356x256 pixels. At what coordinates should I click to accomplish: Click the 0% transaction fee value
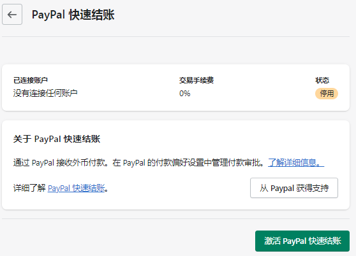point(184,94)
